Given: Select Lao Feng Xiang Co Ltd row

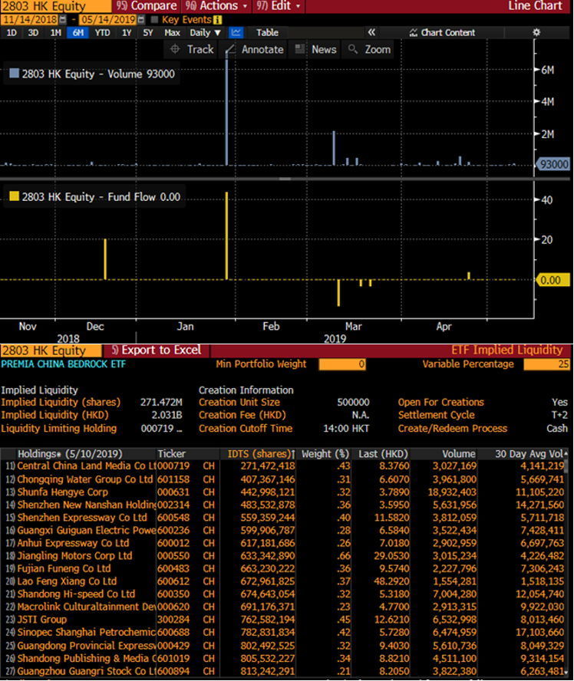Looking at the screenshot, I should tap(285, 581).
